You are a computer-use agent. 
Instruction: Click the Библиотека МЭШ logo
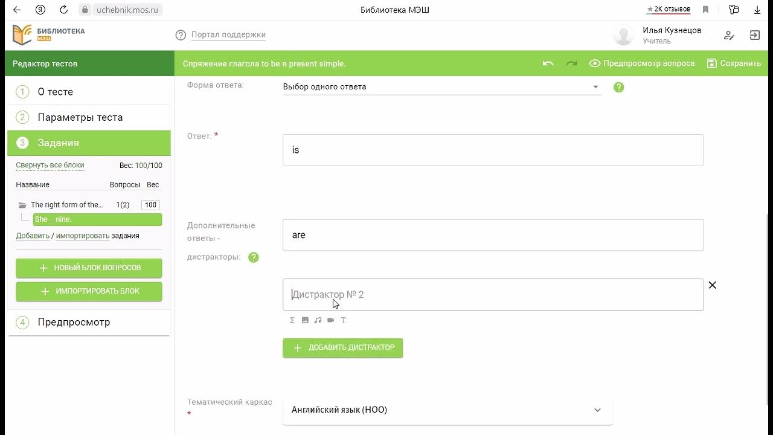tap(49, 34)
